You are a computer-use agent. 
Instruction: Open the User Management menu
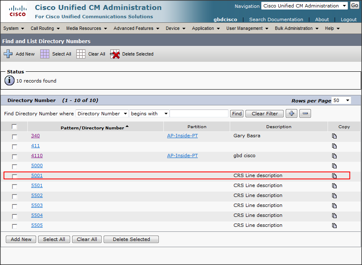coord(247,28)
